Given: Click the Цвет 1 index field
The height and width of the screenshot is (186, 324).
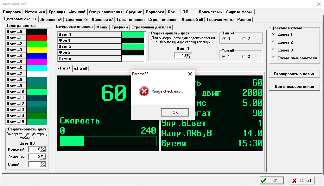Looking at the screenshot, I should 180,56.
